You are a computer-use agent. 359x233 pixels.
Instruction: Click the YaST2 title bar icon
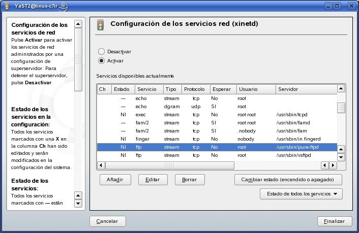(x=7, y=6)
